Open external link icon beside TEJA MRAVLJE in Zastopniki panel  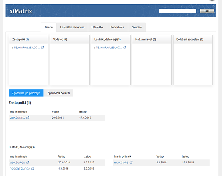tap(43, 47)
